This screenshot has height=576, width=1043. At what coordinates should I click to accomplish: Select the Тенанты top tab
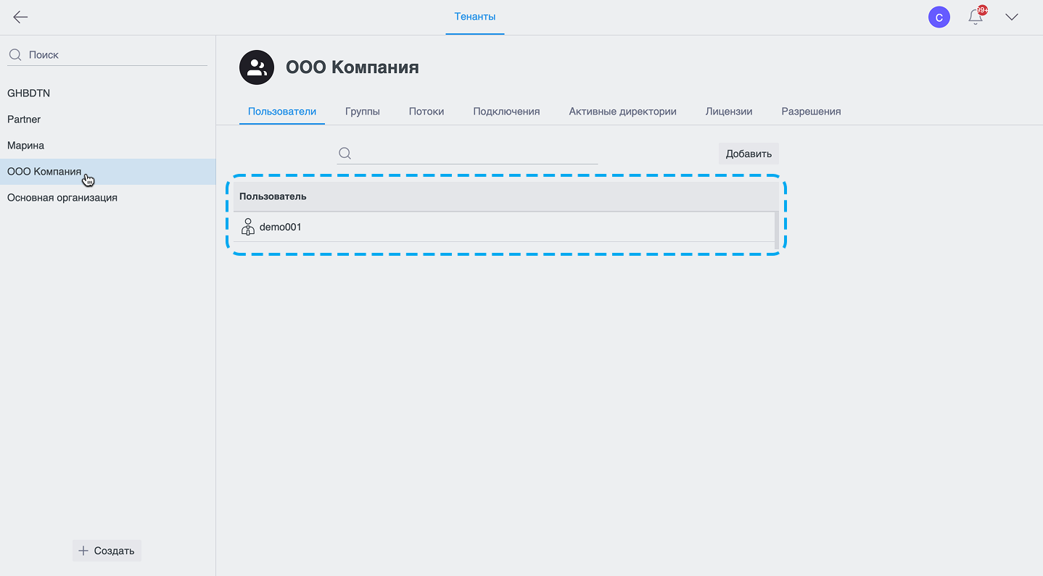coord(475,17)
